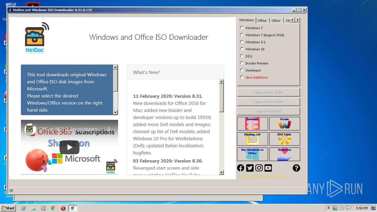Click Copy Link (other) button
Viewport: 377px width, 212px height.
point(268,111)
